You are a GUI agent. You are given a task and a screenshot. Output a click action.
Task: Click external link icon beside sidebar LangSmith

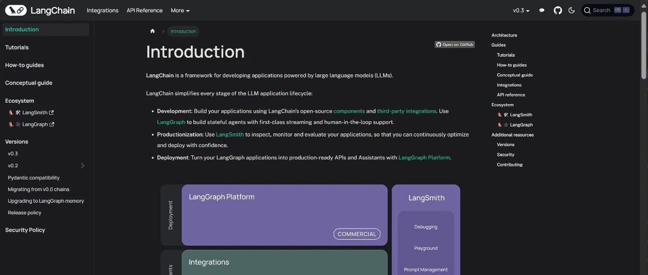pos(51,113)
